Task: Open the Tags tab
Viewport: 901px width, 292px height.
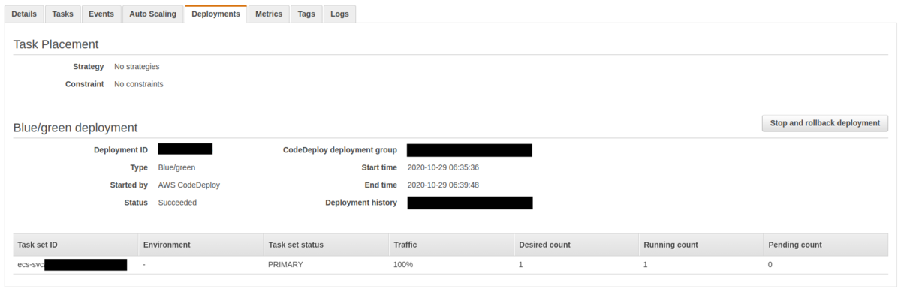Action: click(x=306, y=14)
